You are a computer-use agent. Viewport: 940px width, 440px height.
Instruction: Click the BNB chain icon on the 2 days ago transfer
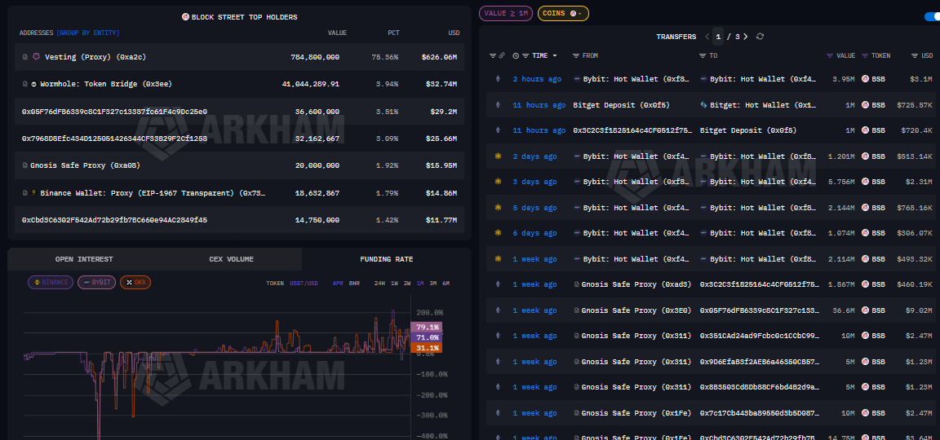click(x=497, y=156)
